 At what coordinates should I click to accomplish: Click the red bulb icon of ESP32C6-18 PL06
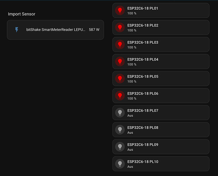120,96
